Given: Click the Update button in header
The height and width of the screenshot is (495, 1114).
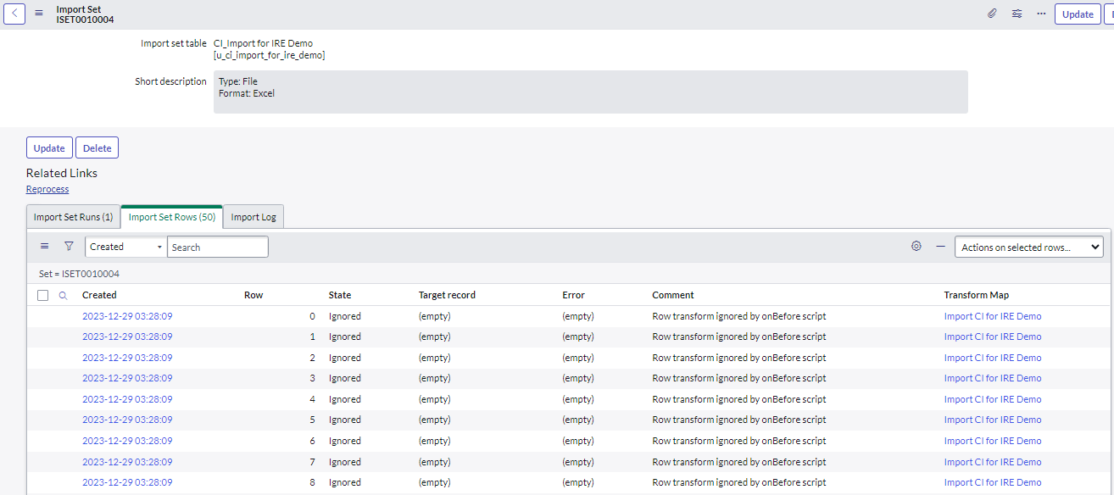Looking at the screenshot, I should tap(1077, 14).
